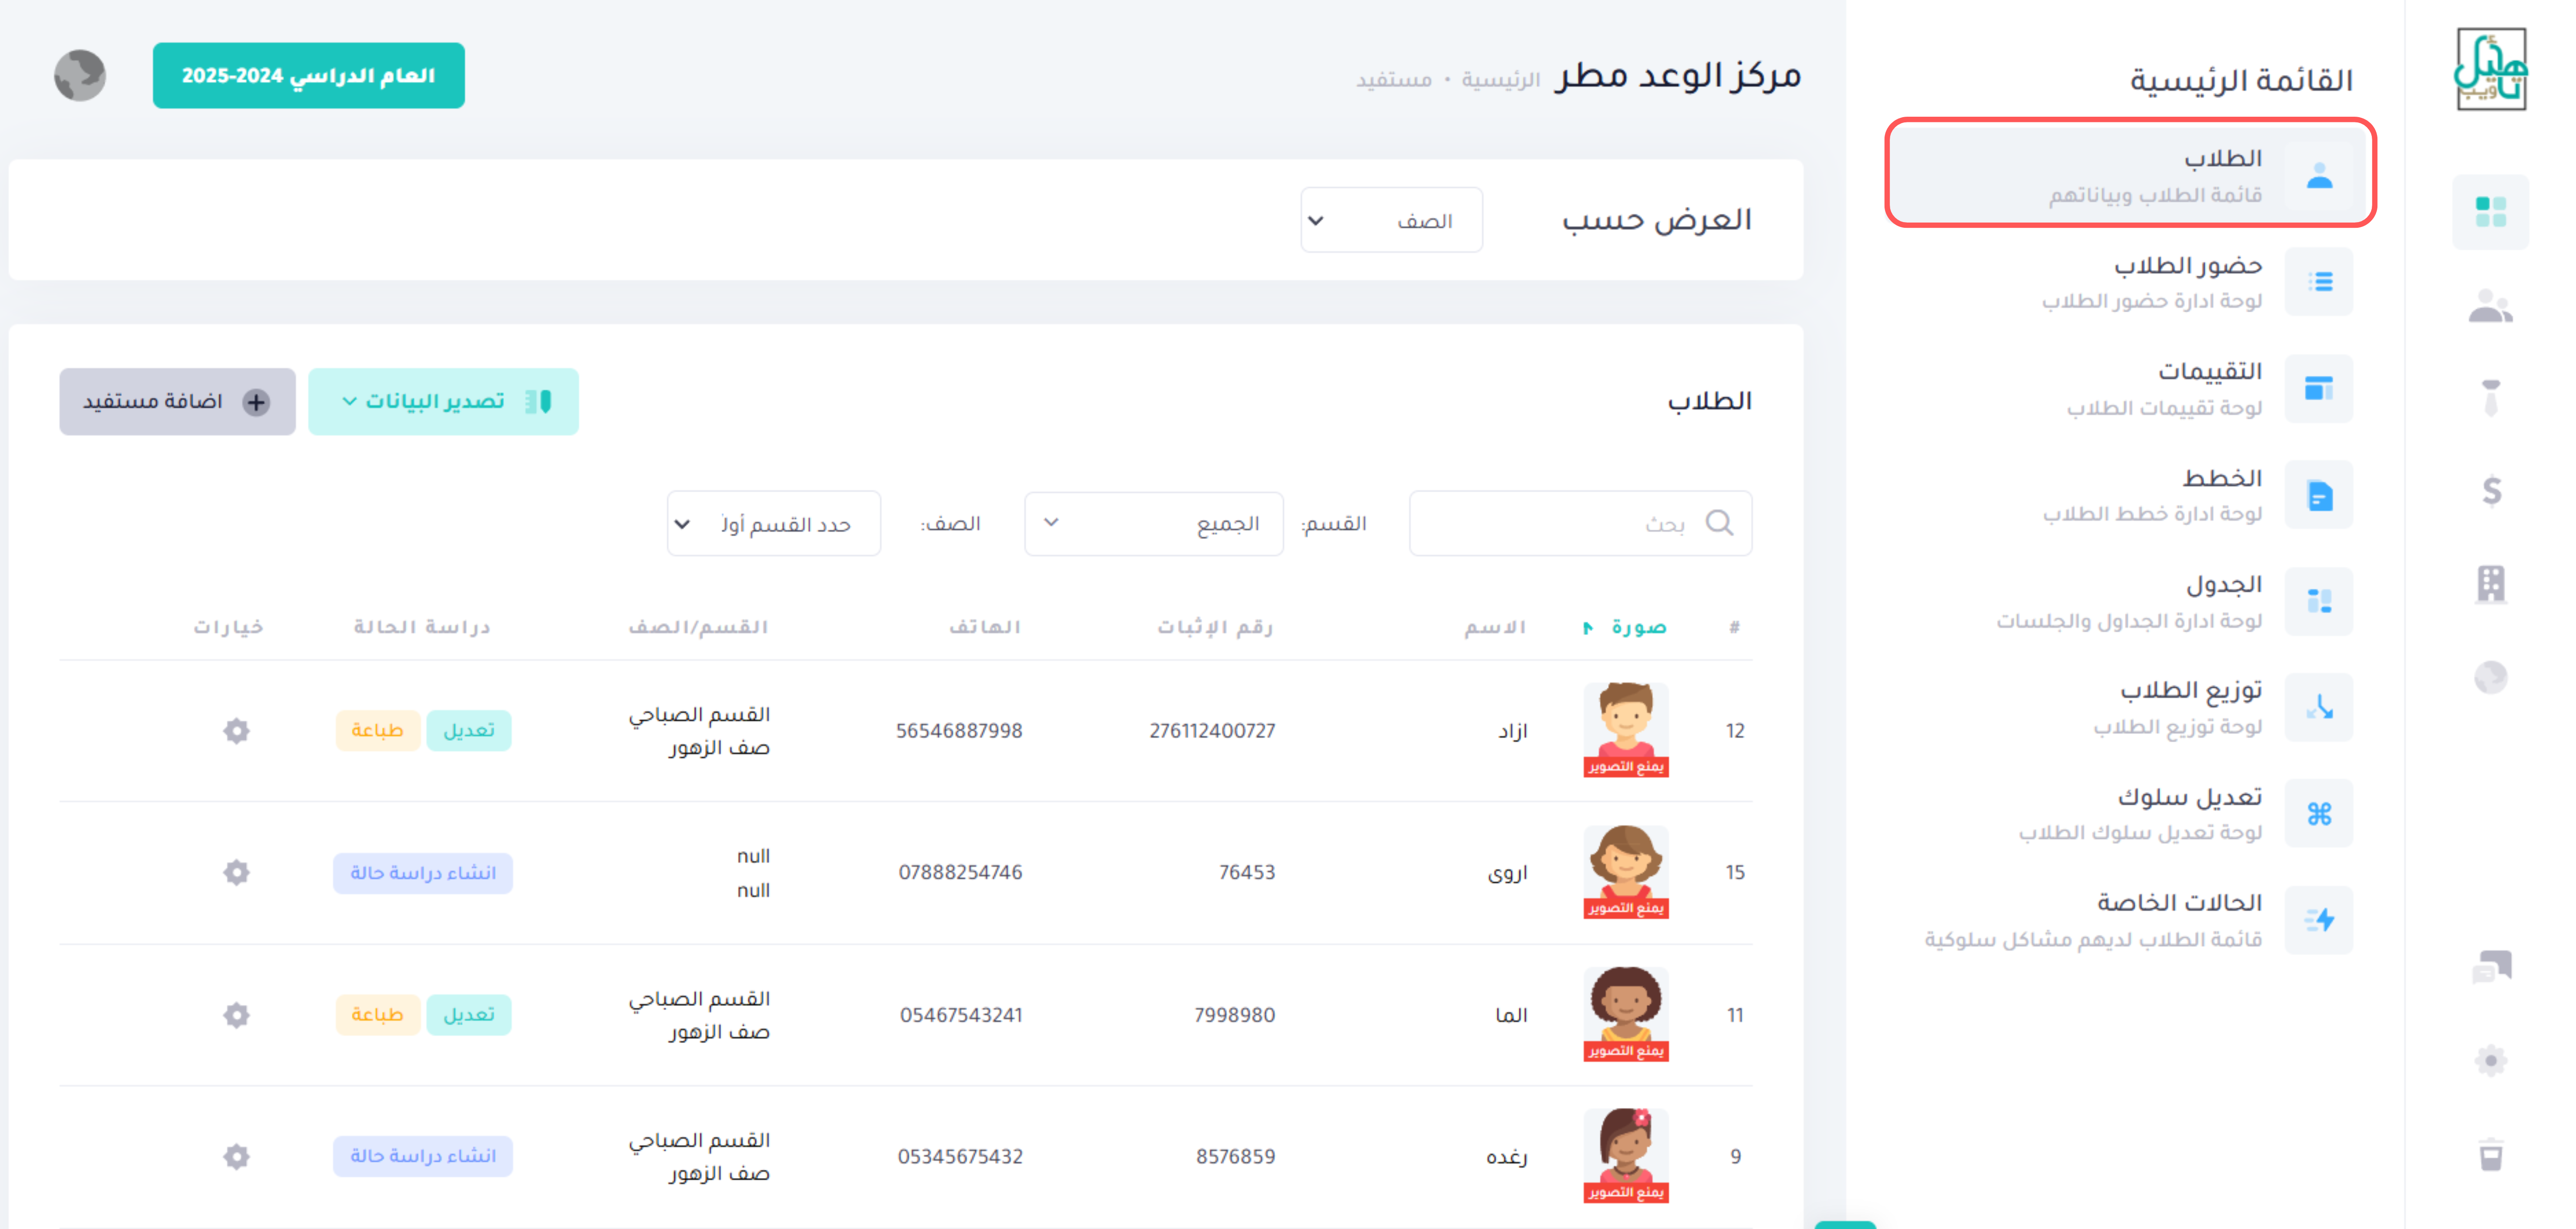Click the trash bin icon in right rail
This screenshot has height=1229, width=2576.
click(x=2491, y=1154)
